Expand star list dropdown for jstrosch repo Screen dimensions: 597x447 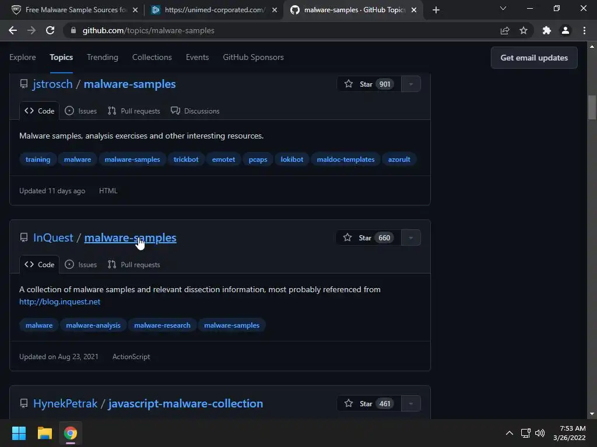(x=411, y=84)
